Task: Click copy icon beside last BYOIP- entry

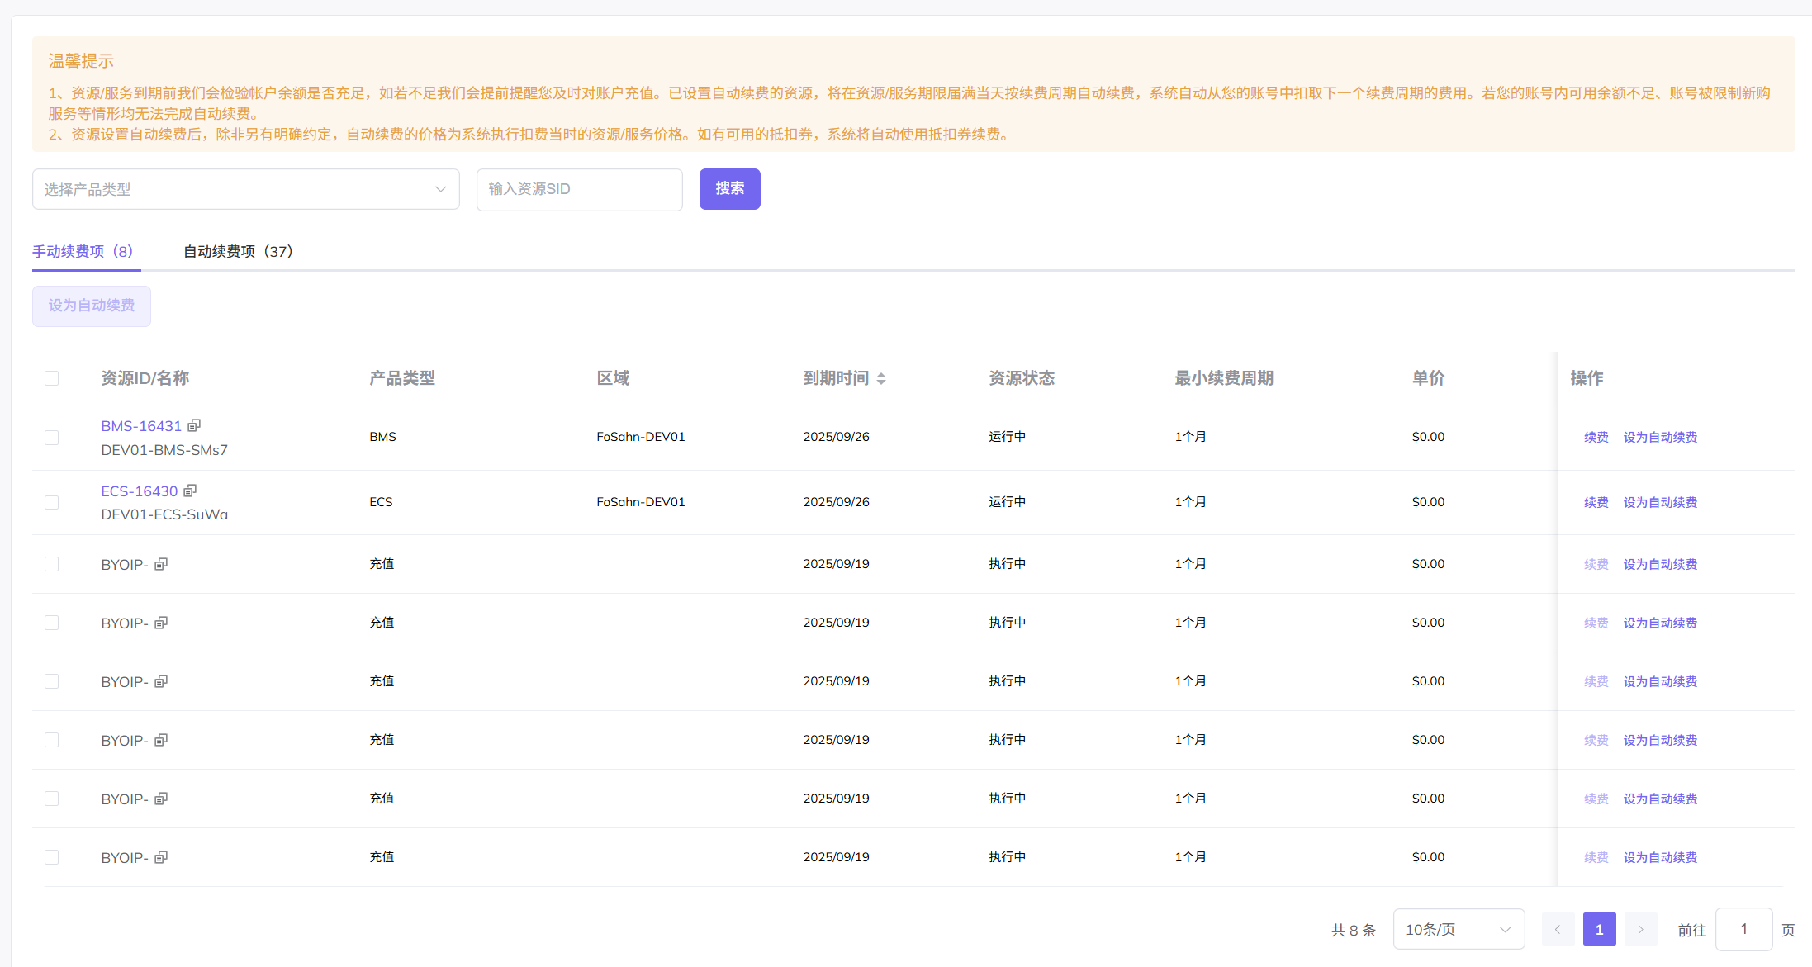Action: [x=161, y=857]
